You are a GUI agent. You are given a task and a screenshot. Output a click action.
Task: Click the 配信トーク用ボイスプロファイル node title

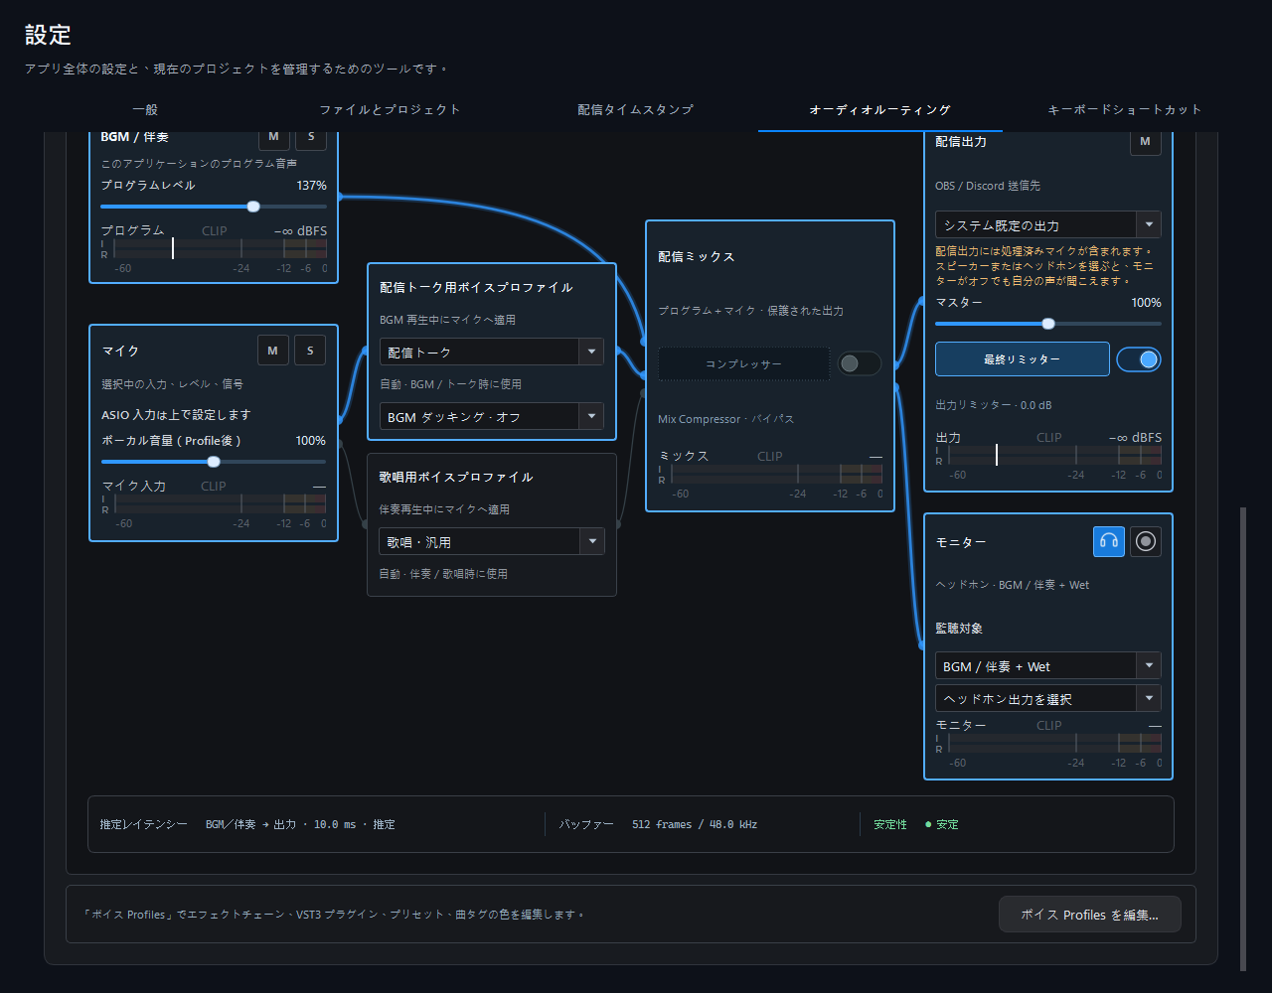click(476, 287)
